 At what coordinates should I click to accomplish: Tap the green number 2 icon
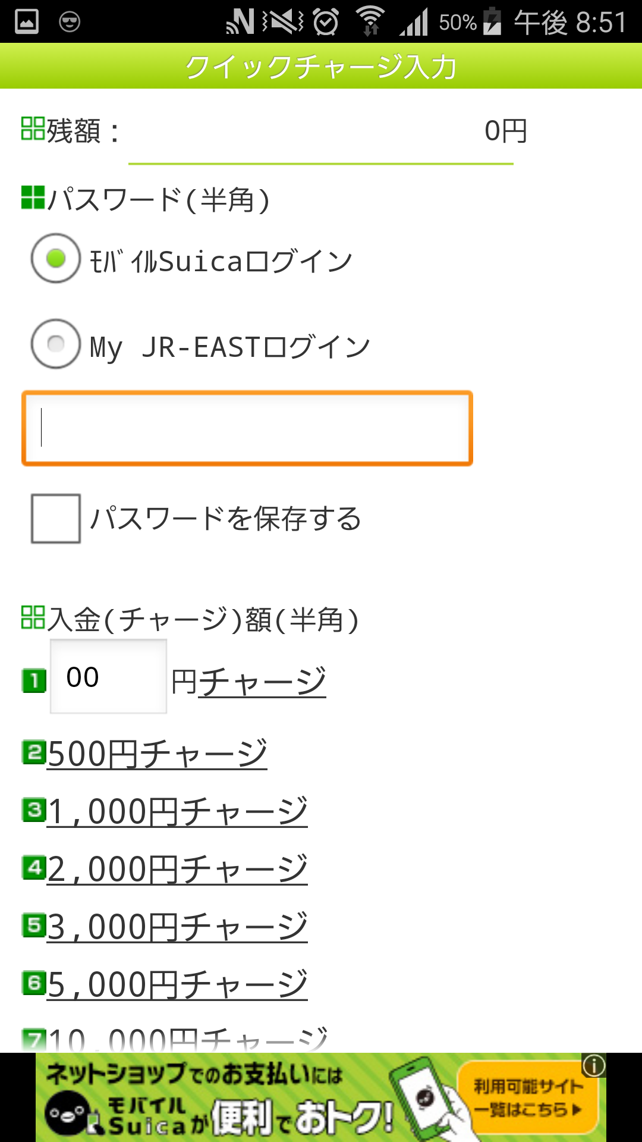coord(34,752)
